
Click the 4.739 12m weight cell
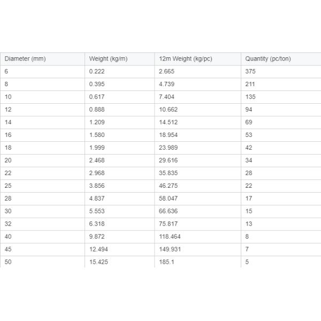167,85
